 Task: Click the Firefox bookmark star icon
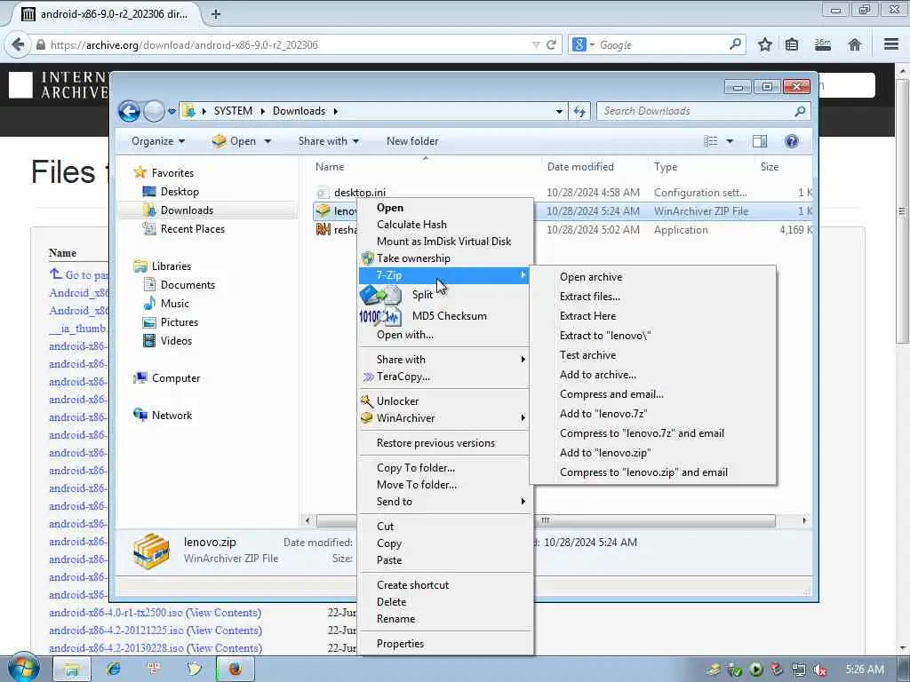click(765, 44)
